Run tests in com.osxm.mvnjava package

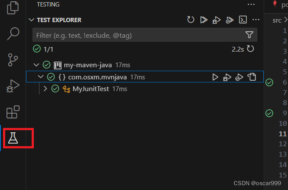click(215, 77)
